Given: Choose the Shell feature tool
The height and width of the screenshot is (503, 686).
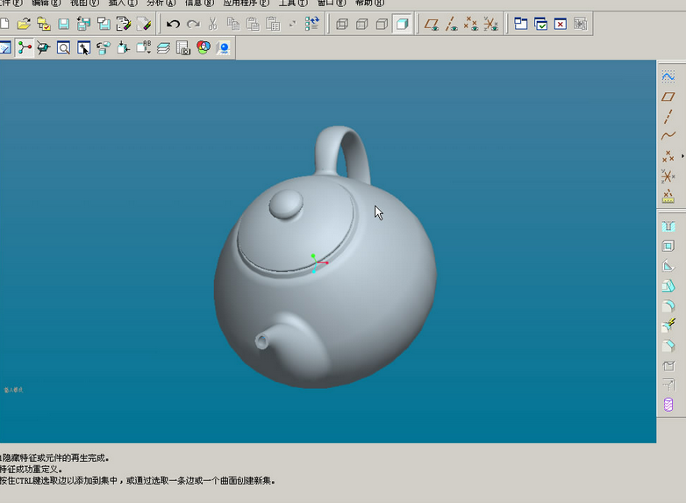Looking at the screenshot, I should (668, 247).
